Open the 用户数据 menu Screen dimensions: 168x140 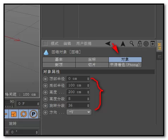84,43
